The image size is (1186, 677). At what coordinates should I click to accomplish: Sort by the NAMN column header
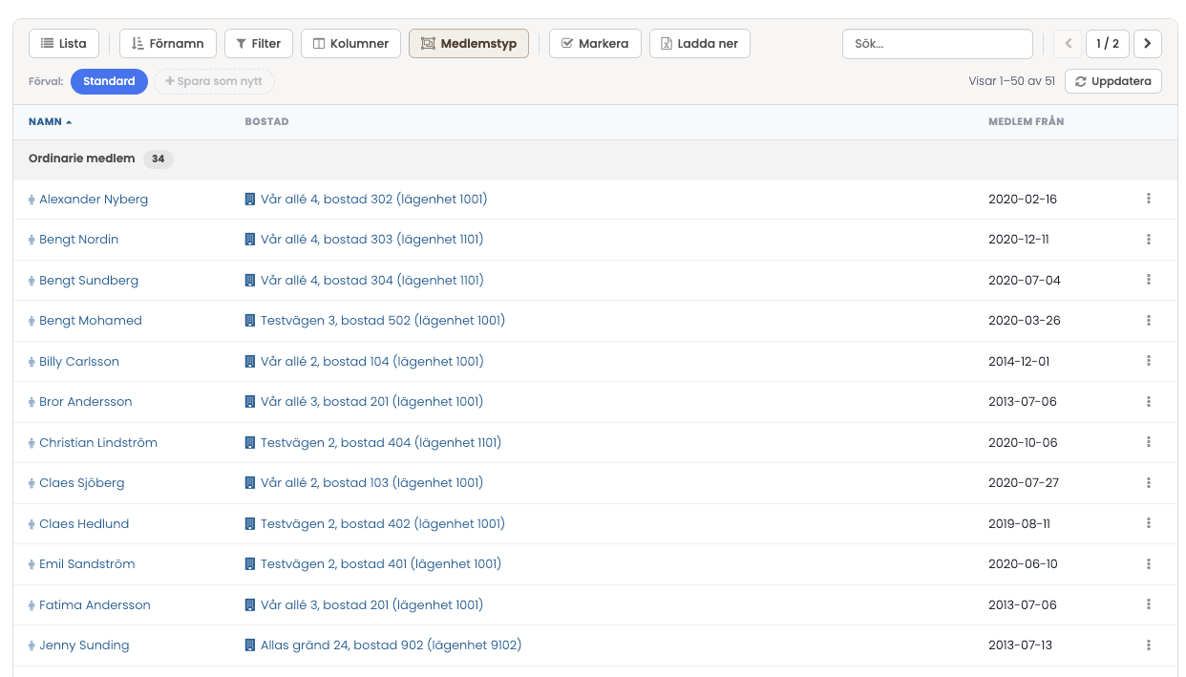point(50,122)
